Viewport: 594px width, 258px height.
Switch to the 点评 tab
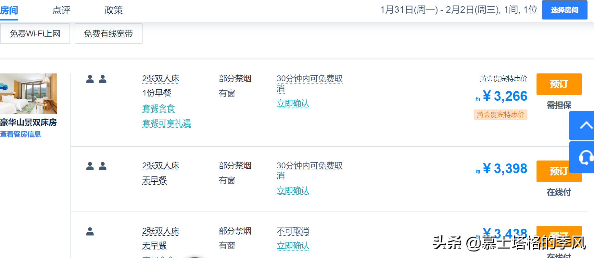[61, 10]
